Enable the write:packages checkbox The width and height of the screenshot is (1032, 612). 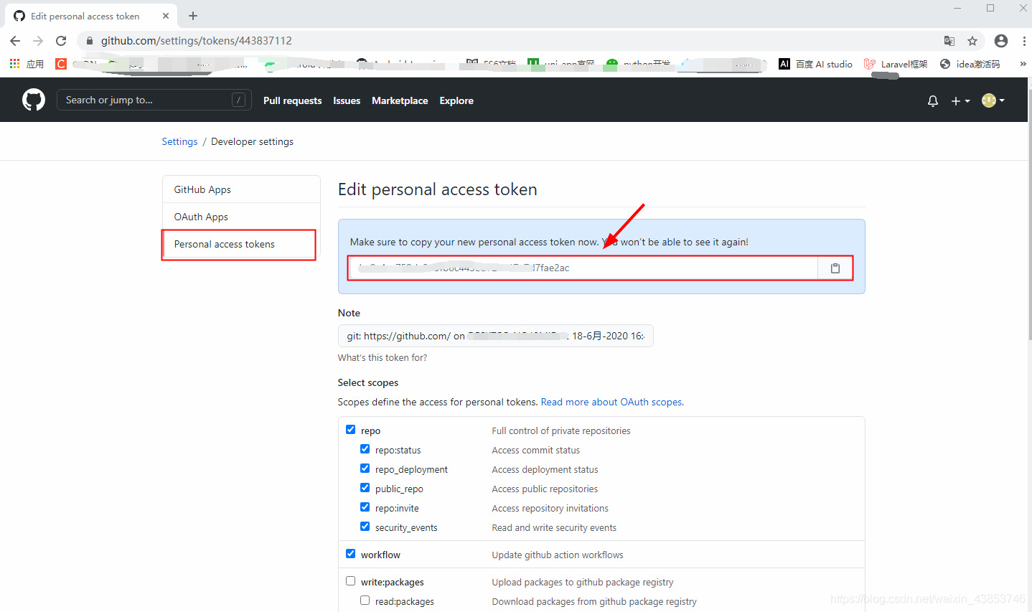(350, 580)
